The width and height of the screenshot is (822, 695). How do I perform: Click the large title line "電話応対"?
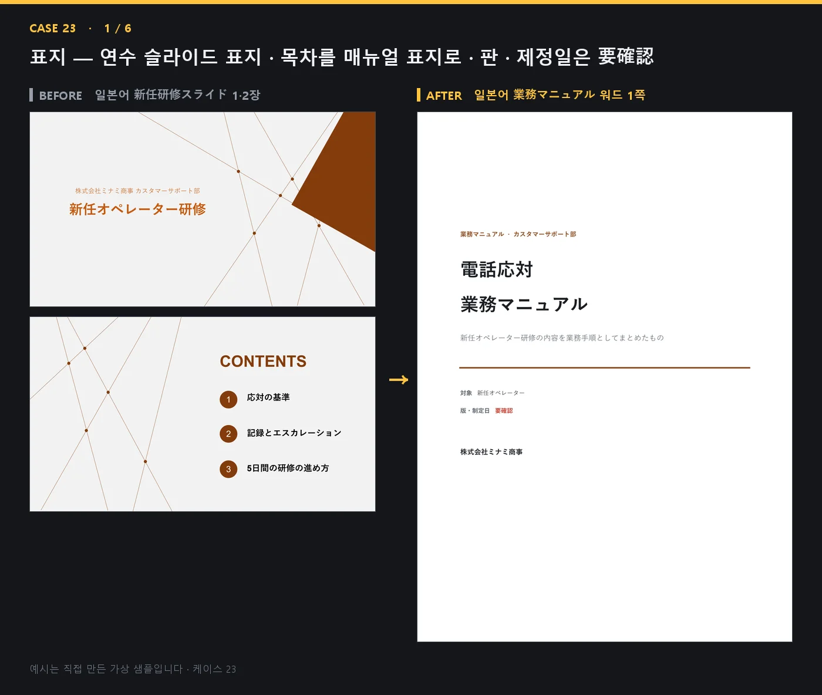click(497, 269)
